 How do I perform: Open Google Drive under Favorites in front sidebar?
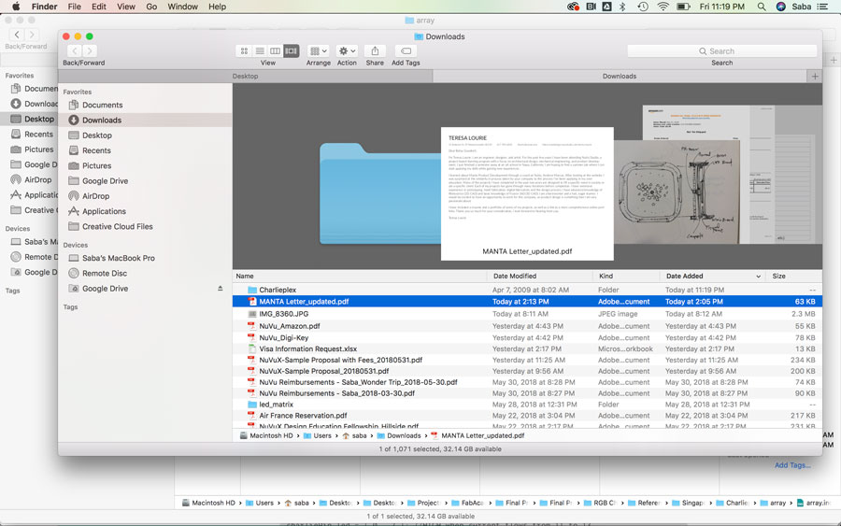point(145,181)
